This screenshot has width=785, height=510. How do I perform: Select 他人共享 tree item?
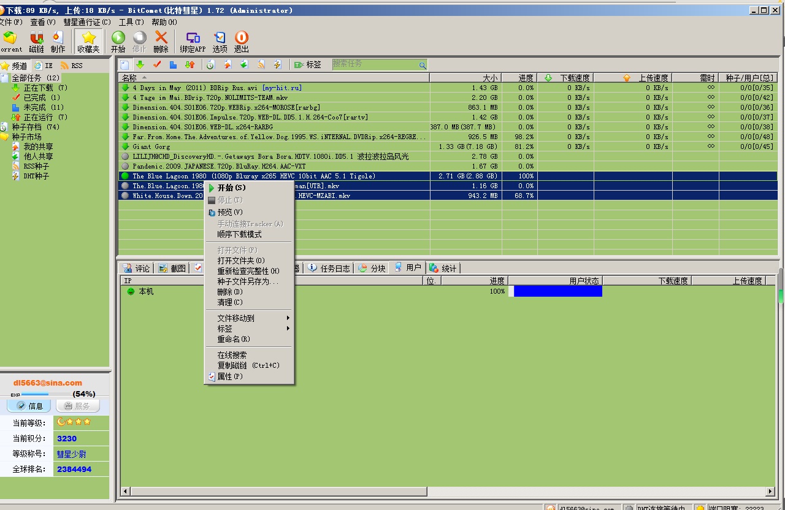click(x=38, y=156)
